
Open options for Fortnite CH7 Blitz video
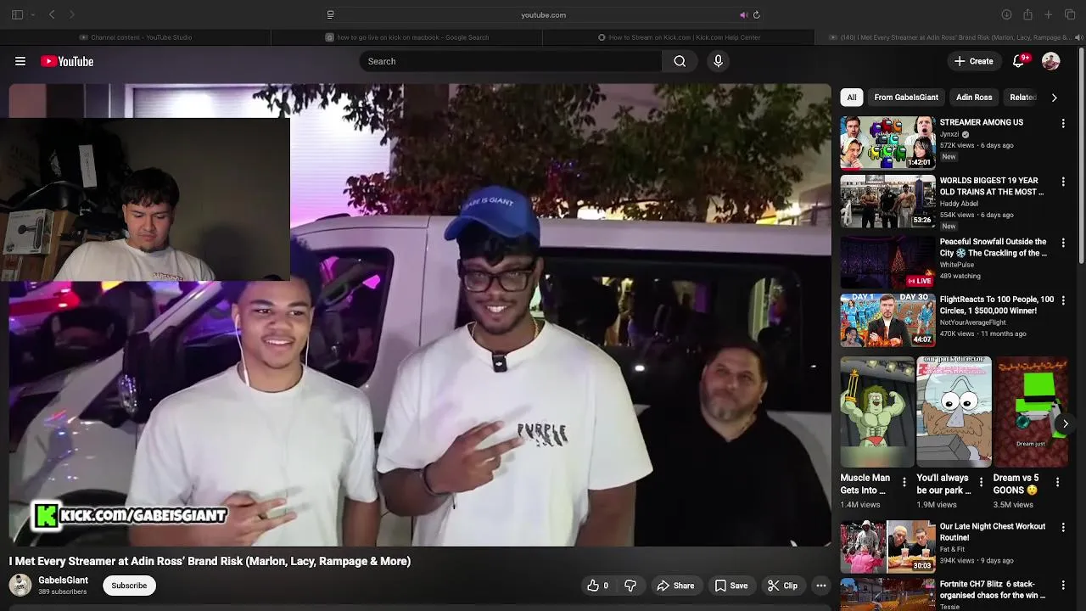click(x=1063, y=586)
